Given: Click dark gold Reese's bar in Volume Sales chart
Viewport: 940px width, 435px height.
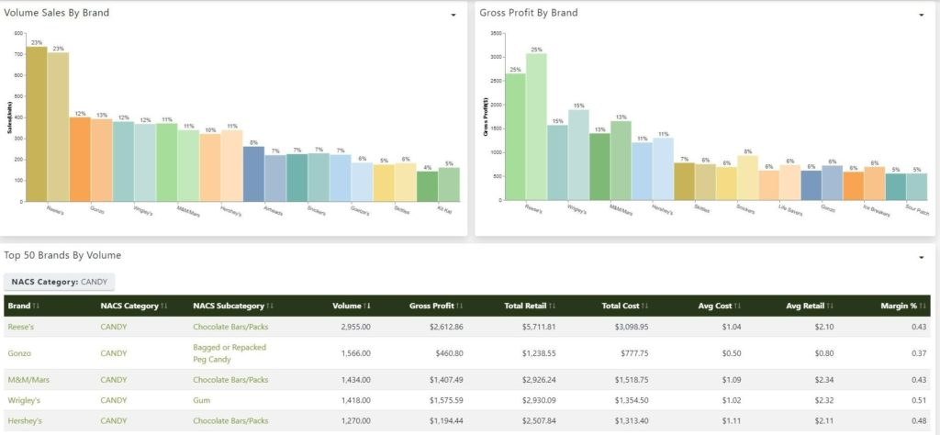Looking at the screenshot, I should click(37, 124).
